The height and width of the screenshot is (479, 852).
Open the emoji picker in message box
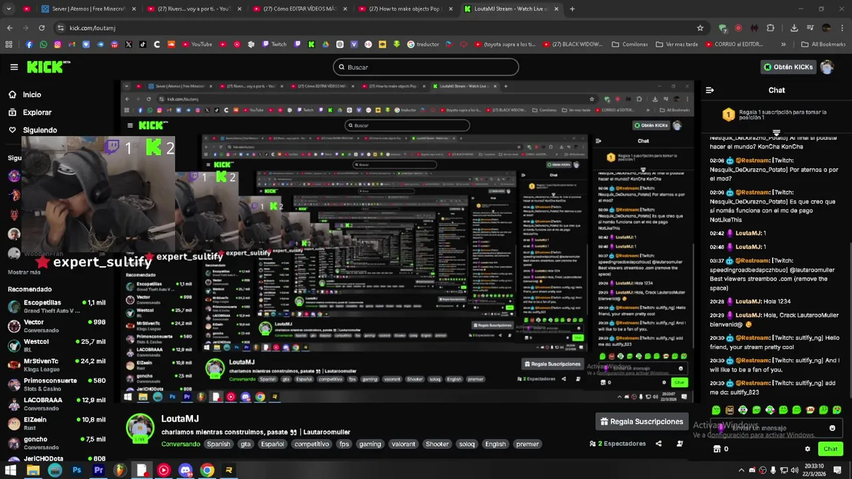[832, 428]
